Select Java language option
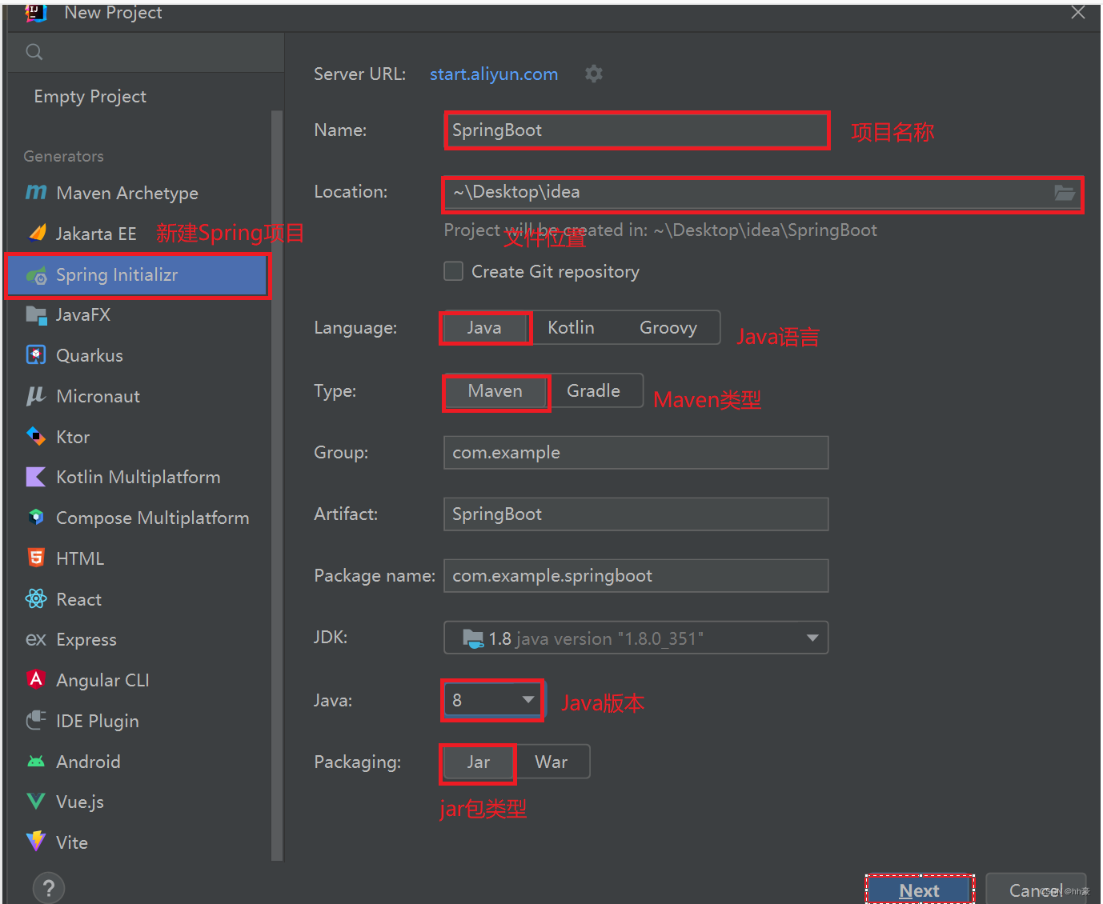 click(485, 328)
